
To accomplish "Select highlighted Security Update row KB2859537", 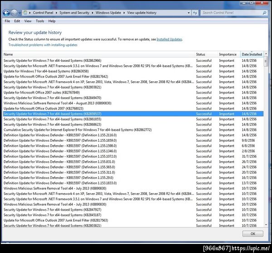I will 133,114.
